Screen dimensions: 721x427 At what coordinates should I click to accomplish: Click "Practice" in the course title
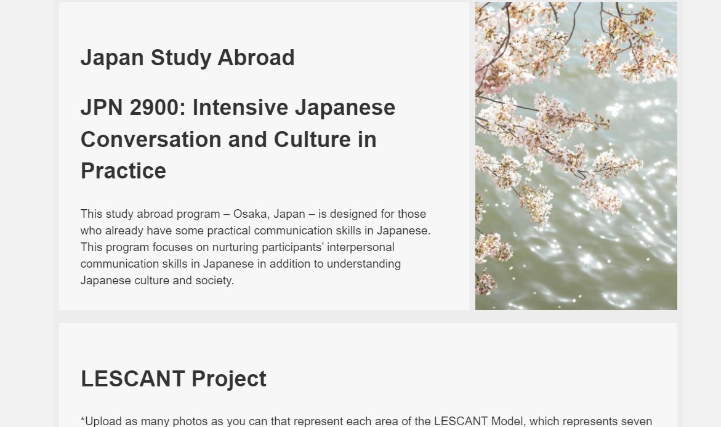coord(123,171)
